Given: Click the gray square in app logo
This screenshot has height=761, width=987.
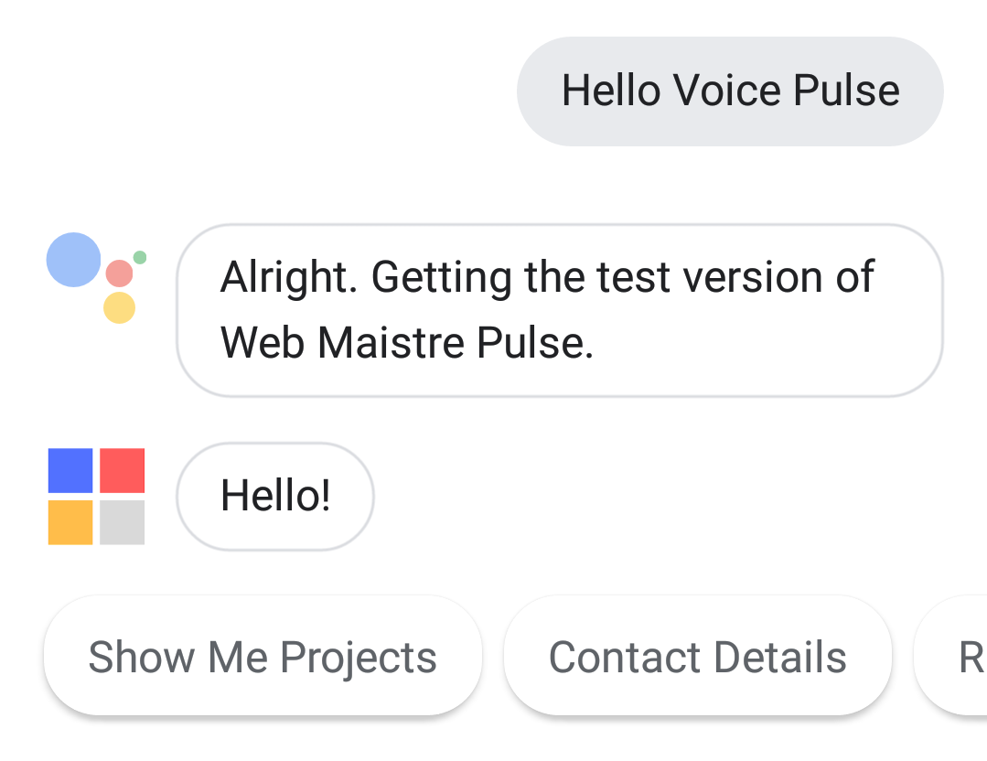Looking at the screenshot, I should pos(122,521).
